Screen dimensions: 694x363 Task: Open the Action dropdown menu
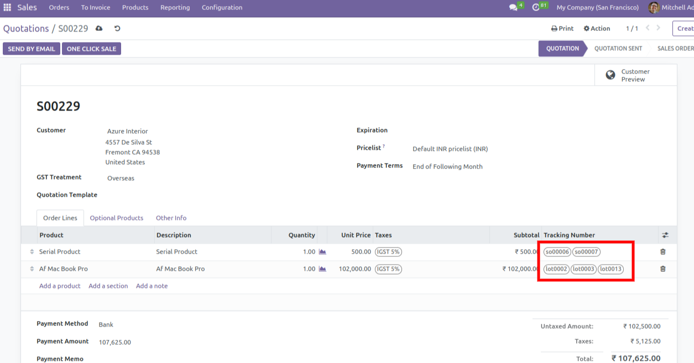point(597,29)
